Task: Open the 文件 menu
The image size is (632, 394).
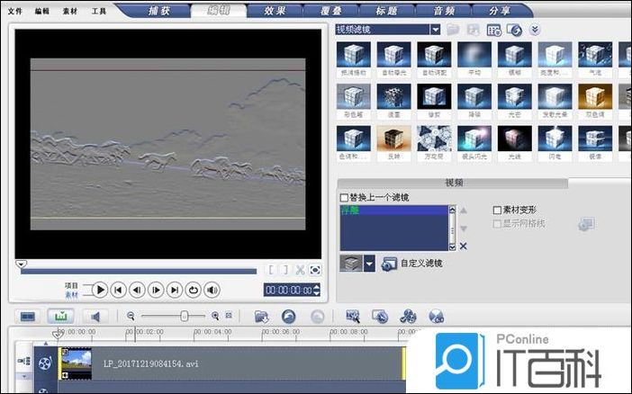Action: pos(16,12)
